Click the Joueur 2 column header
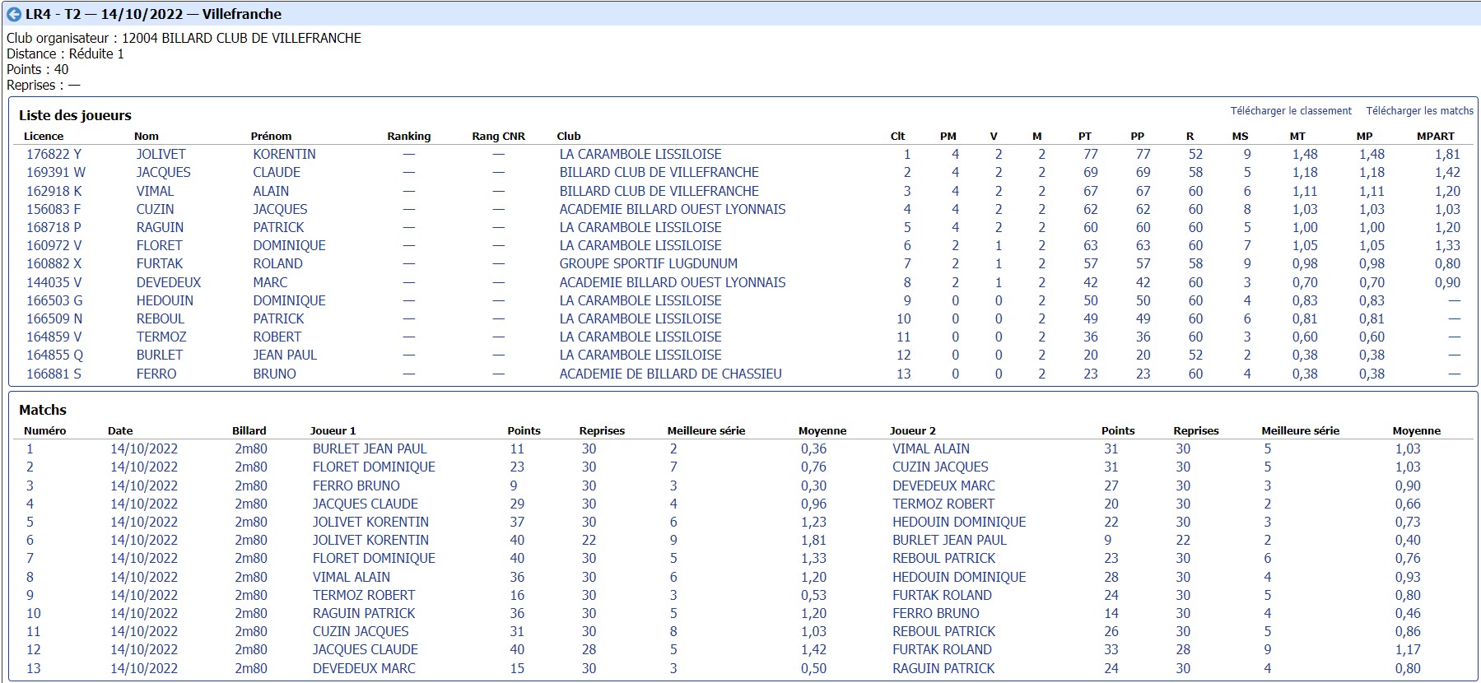The width and height of the screenshot is (1481, 683). pyautogui.click(x=912, y=431)
